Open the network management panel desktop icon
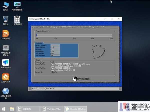Screen dimensions: 150x112 17,6
